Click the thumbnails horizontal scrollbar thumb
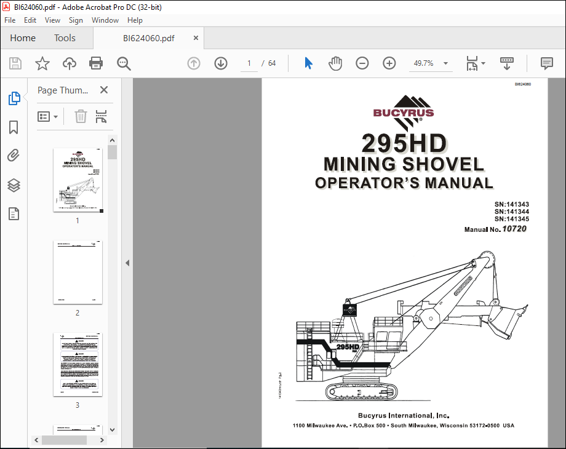The width and height of the screenshot is (566, 449). click(x=64, y=440)
